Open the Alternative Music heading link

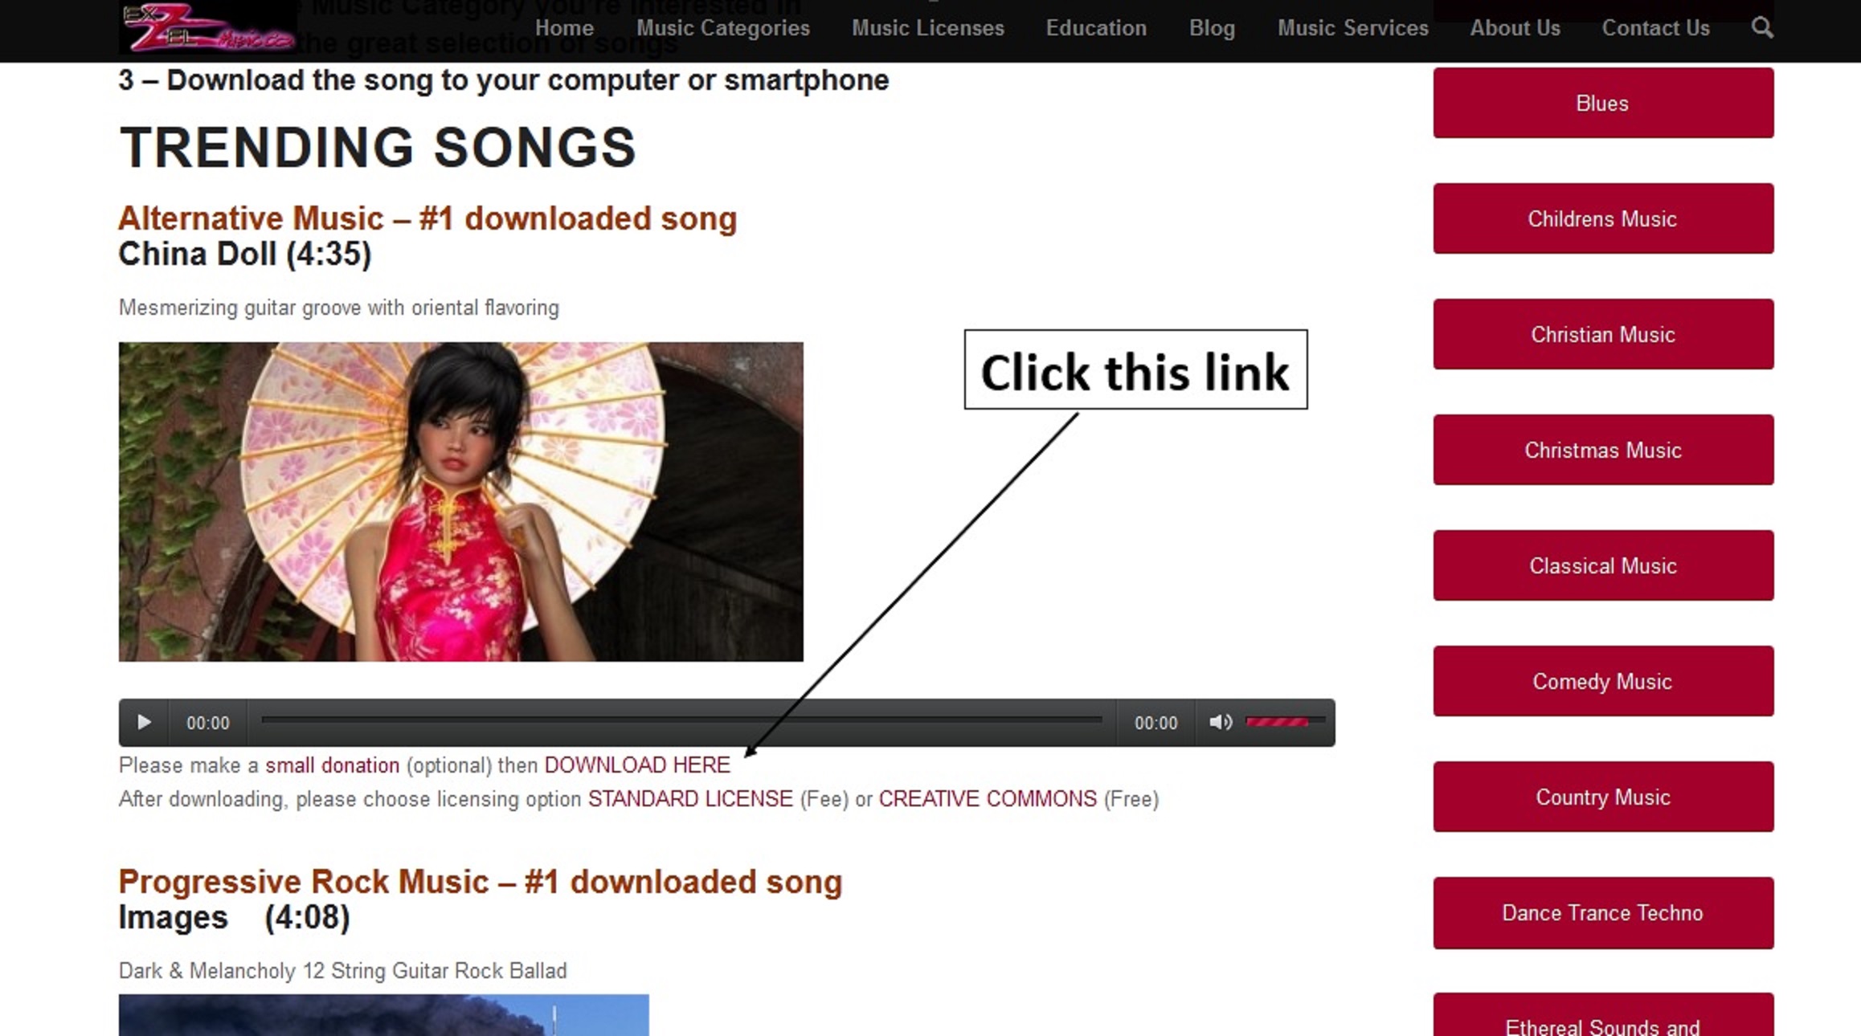[x=427, y=218]
